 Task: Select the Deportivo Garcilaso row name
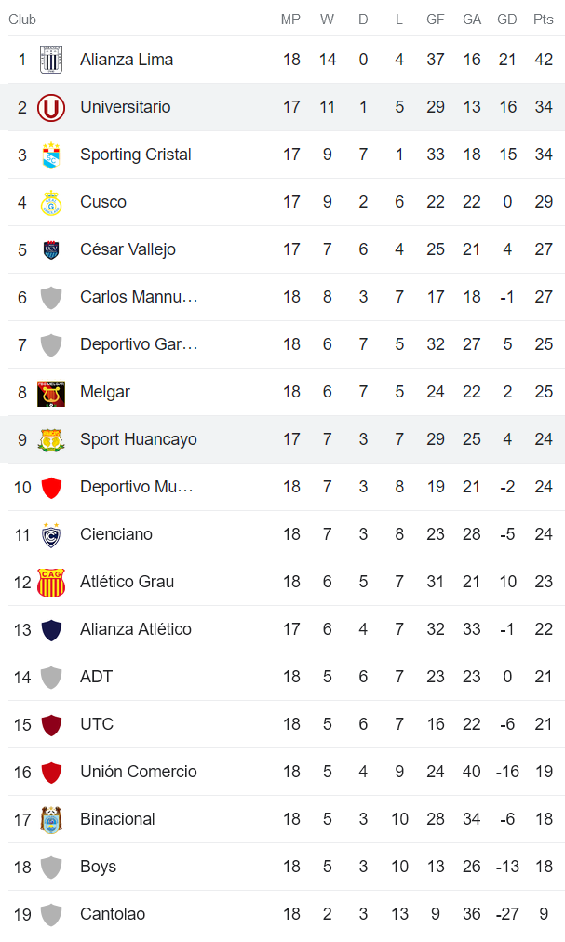139,344
